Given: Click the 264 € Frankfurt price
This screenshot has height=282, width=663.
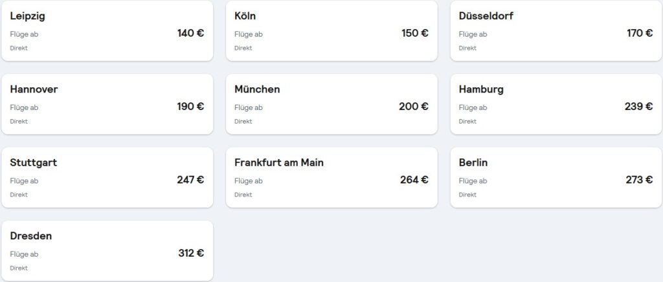Looking at the screenshot, I should point(414,180).
